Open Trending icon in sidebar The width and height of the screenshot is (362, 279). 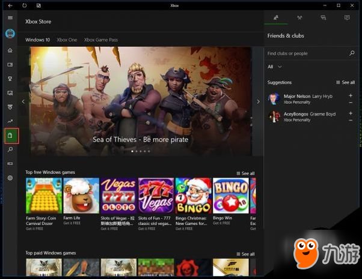tap(10, 121)
